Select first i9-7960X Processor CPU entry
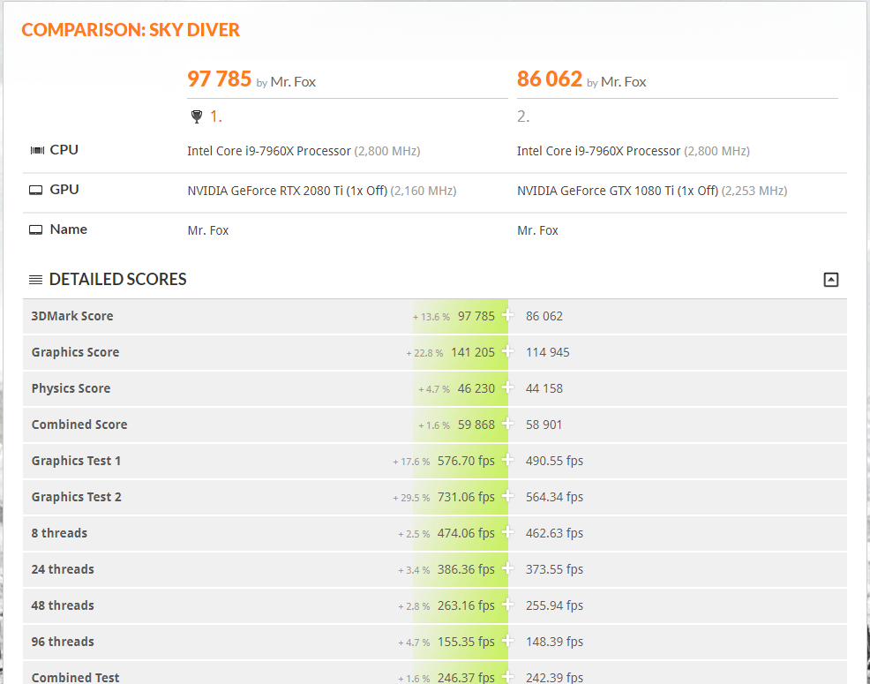The image size is (870, 684). point(269,151)
